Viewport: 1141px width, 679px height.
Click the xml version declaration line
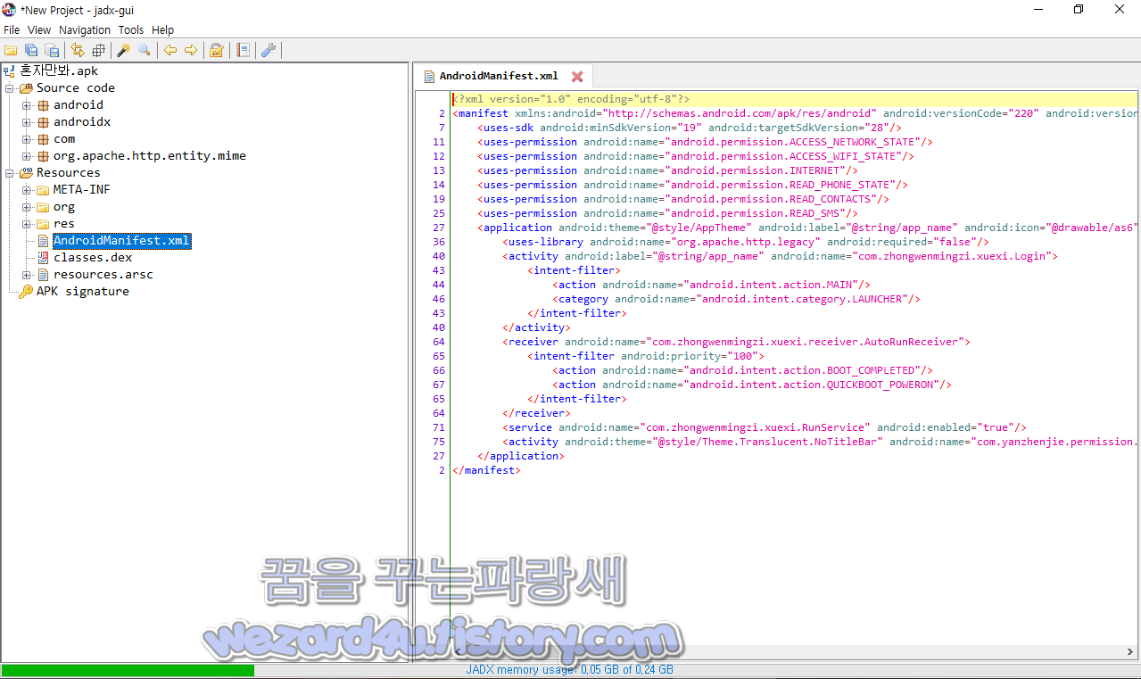click(x=571, y=99)
